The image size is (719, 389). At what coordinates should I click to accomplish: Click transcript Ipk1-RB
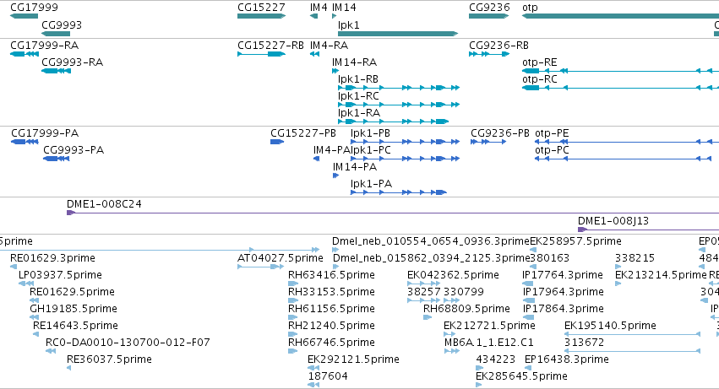tap(358, 79)
